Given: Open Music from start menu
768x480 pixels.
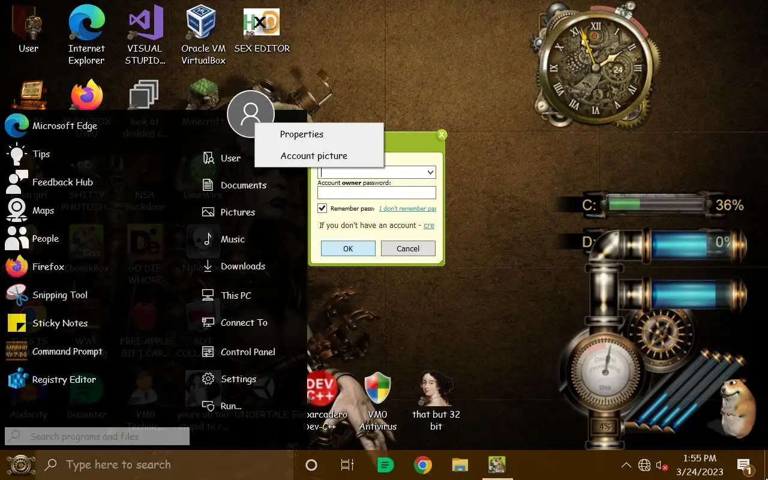Looking at the screenshot, I should pos(223,239).
